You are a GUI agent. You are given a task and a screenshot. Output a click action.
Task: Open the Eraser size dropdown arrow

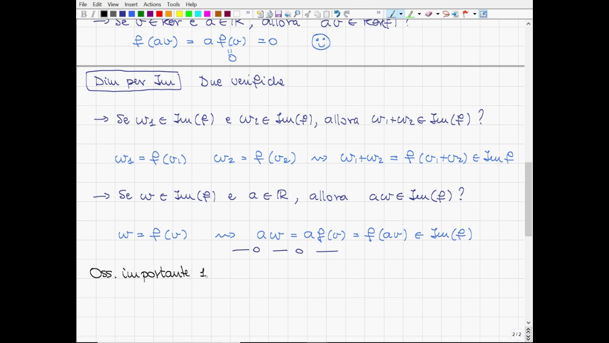click(x=438, y=14)
